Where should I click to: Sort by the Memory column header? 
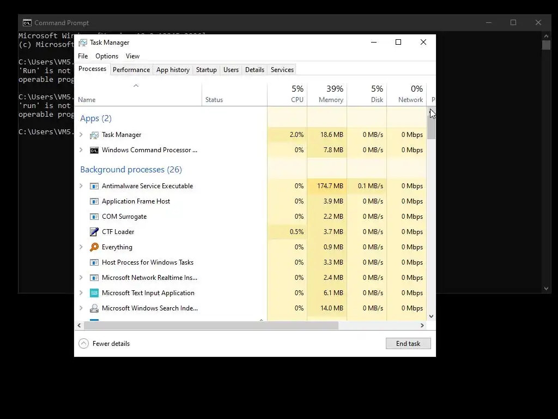[327, 94]
